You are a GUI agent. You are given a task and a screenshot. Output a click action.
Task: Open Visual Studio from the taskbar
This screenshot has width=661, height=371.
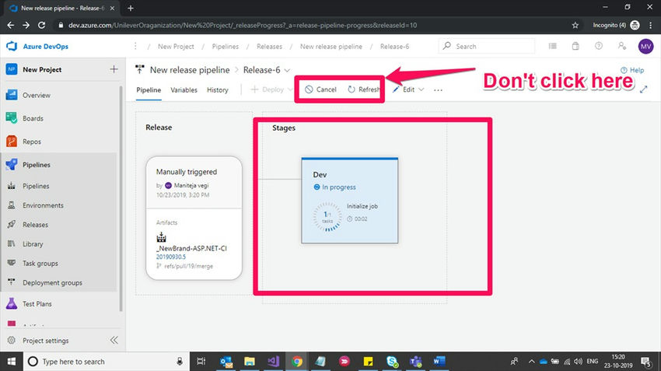pyautogui.click(x=273, y=362)
